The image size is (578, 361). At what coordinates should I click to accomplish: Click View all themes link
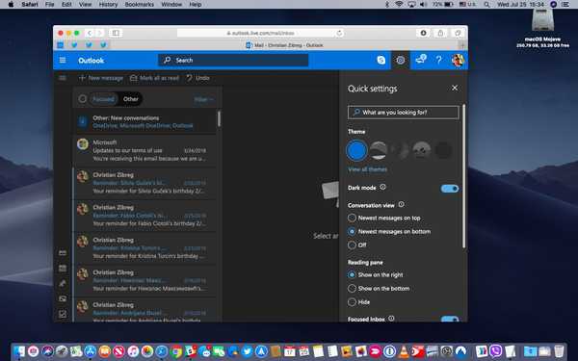point(368,169)
